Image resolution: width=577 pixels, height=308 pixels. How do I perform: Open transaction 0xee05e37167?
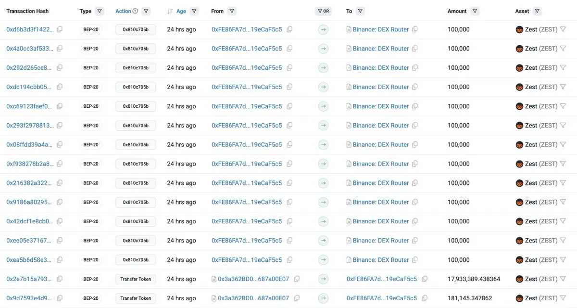[x=29, y=241]
